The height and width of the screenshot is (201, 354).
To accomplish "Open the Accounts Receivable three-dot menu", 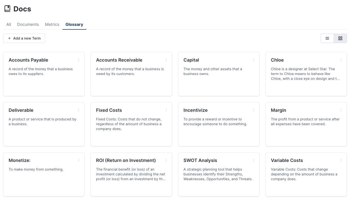I will coord(166,60).
